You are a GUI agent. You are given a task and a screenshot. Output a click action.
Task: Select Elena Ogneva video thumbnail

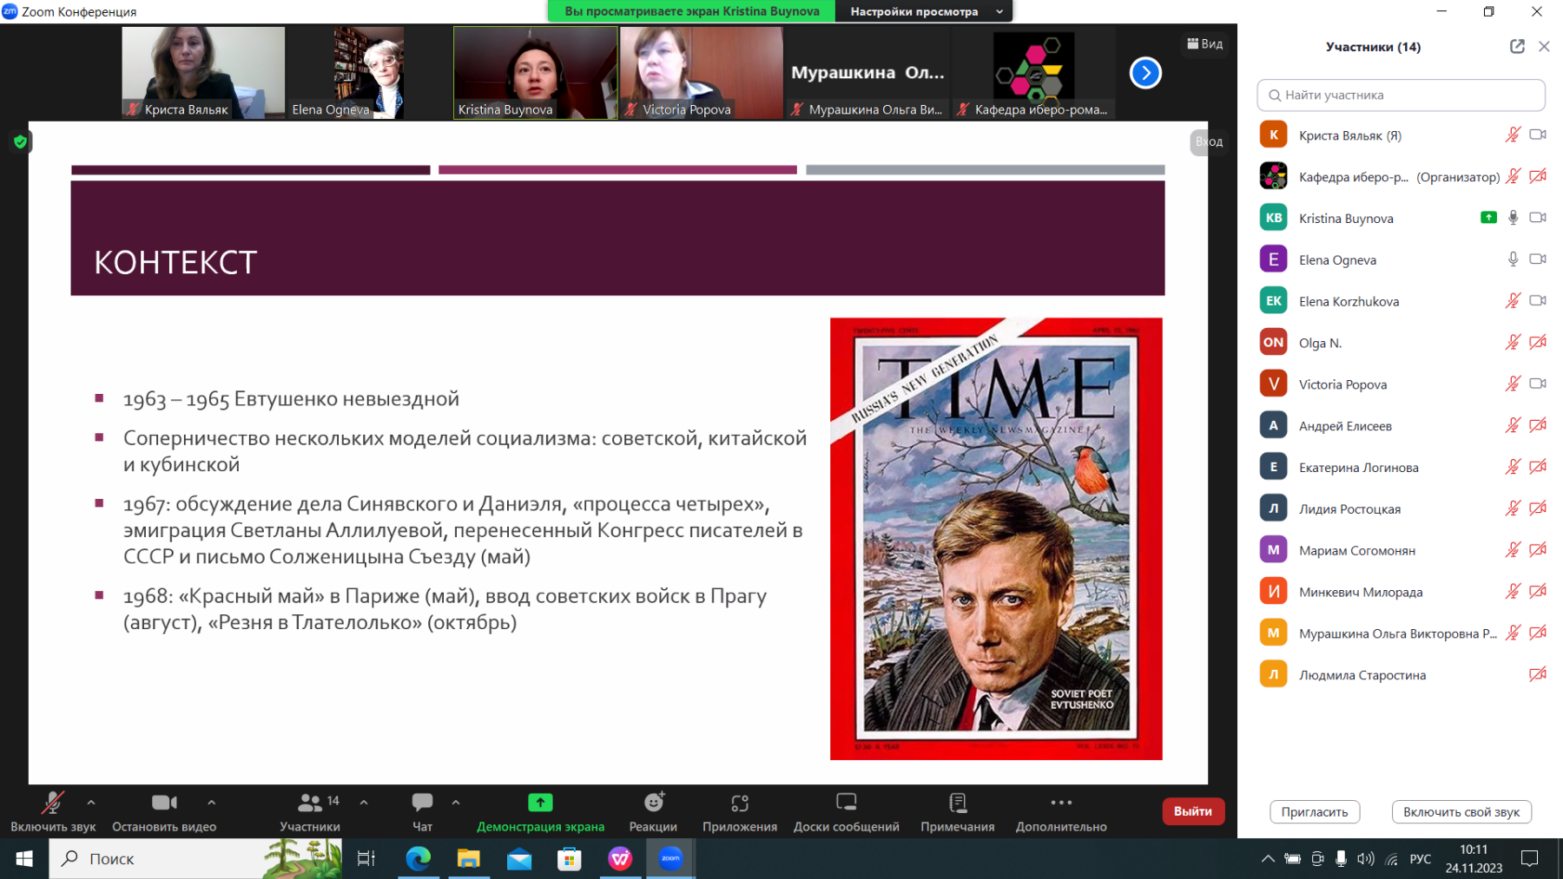(x=369, y=73)
